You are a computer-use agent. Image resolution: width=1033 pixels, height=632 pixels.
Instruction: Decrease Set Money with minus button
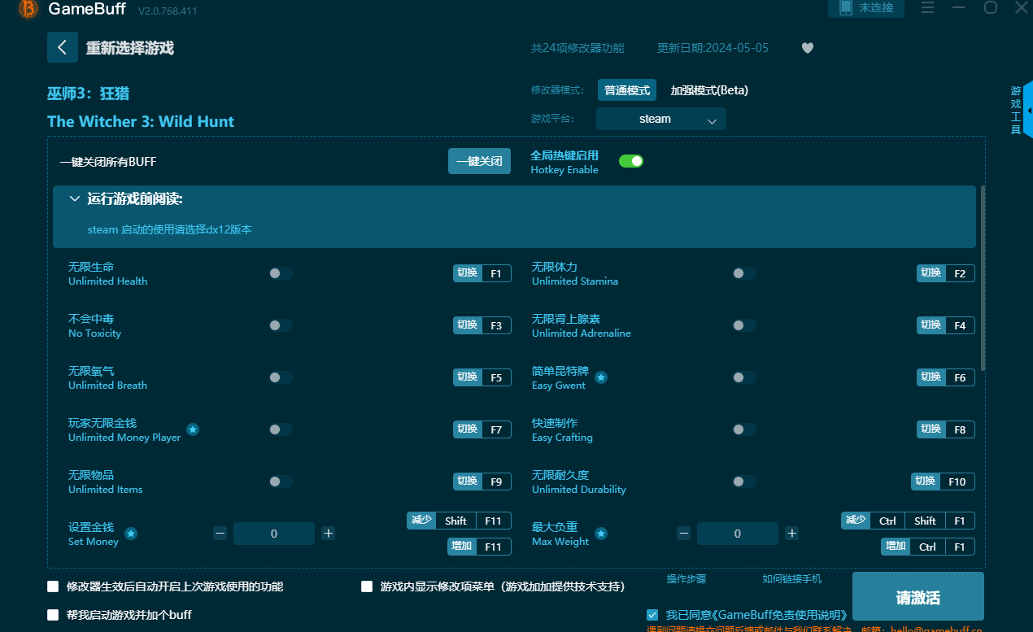220,534
